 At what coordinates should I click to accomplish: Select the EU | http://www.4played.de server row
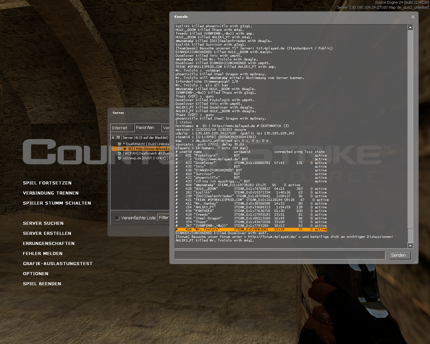pos(140,148)
